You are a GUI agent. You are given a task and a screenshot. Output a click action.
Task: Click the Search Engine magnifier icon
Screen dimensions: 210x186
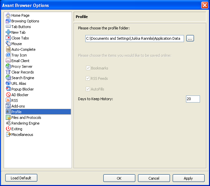click(x=8, y=77)
